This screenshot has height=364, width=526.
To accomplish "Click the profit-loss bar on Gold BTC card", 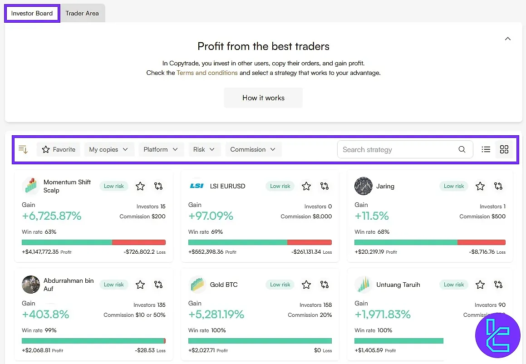I will pos(260,340).
